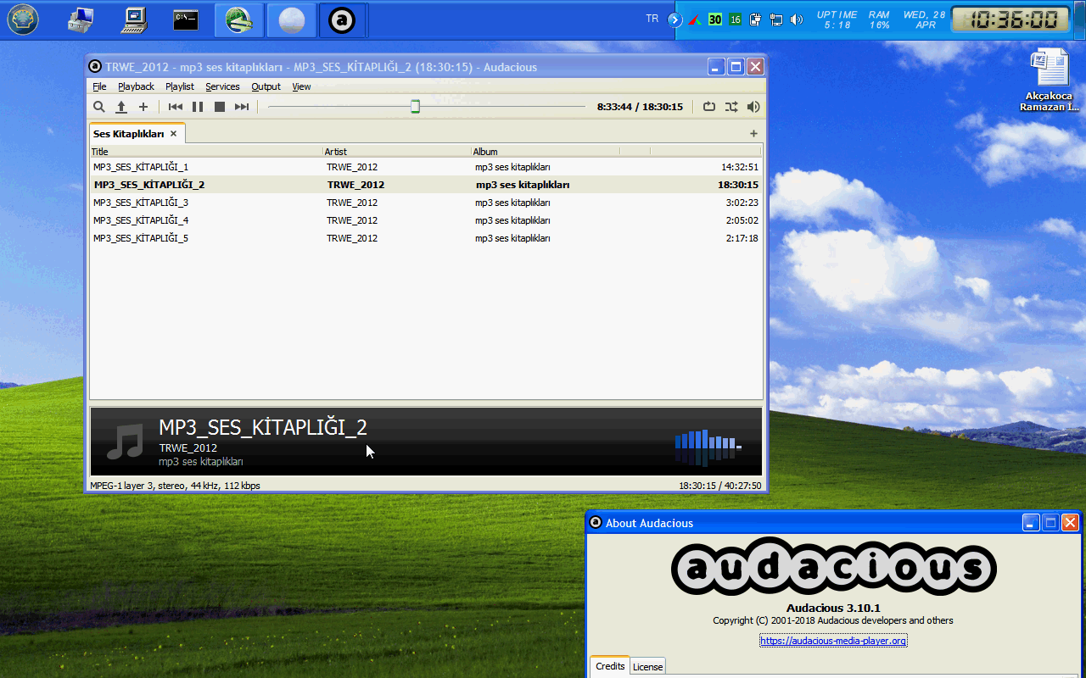The height and width of the screenshot is (678, 1086).
Task: Click the Audacious icon in the About dialog title bar
Action: point(596,523)
